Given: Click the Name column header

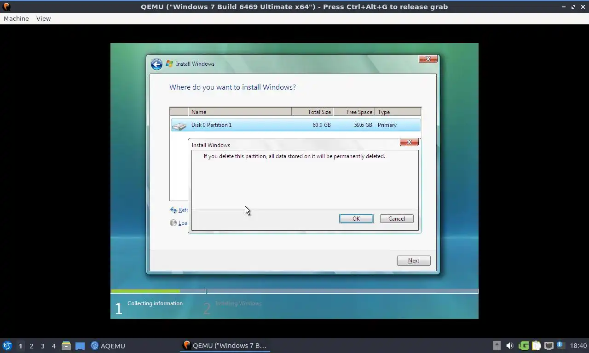Looking at the screenshot, I should (x=240, y=112).
